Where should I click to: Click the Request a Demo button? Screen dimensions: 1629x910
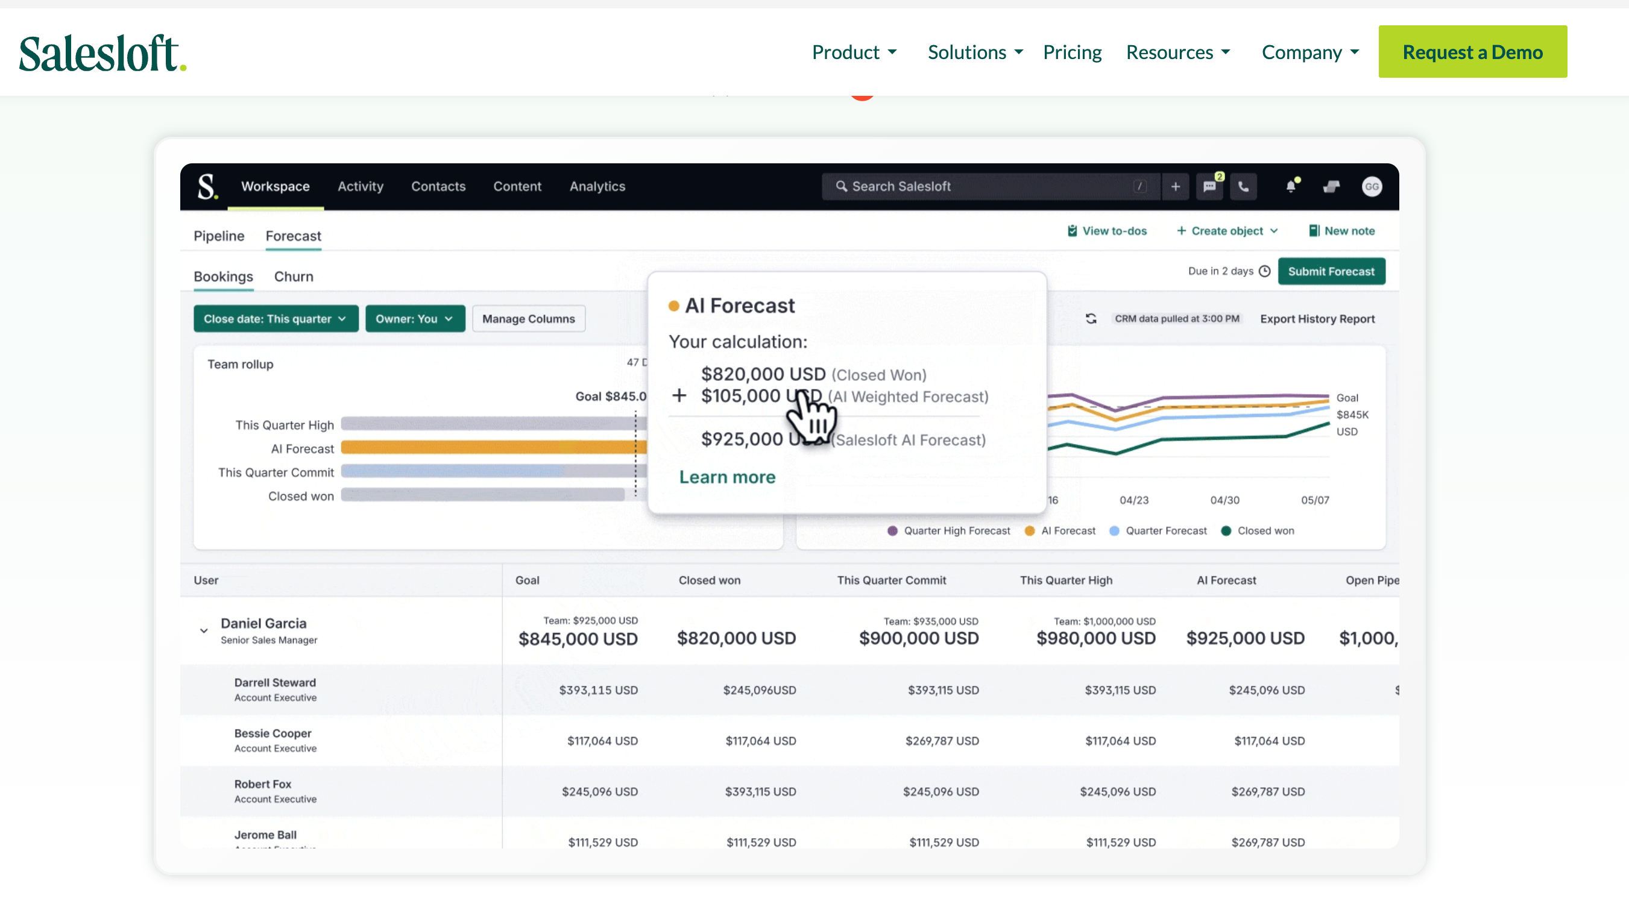[1472, 52]
